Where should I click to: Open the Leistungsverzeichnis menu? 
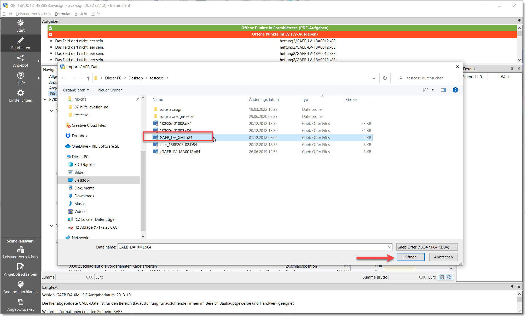[33, 14]
